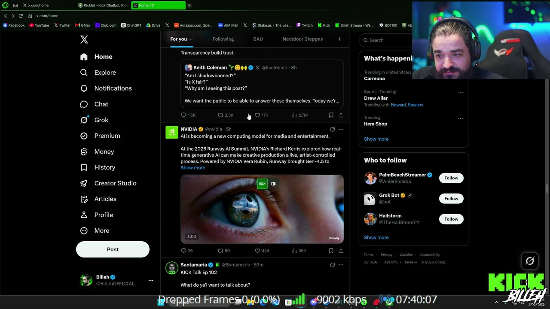Click the Post button

pos(113,249)
